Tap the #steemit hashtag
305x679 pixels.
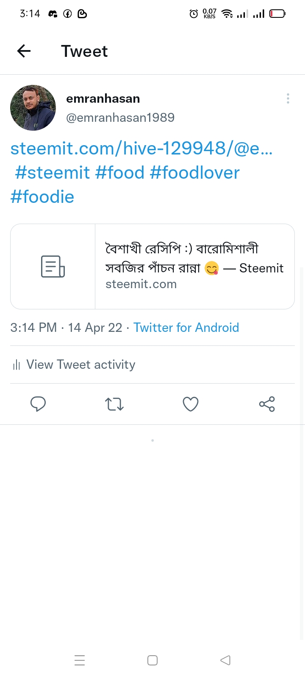coord(53,173)
